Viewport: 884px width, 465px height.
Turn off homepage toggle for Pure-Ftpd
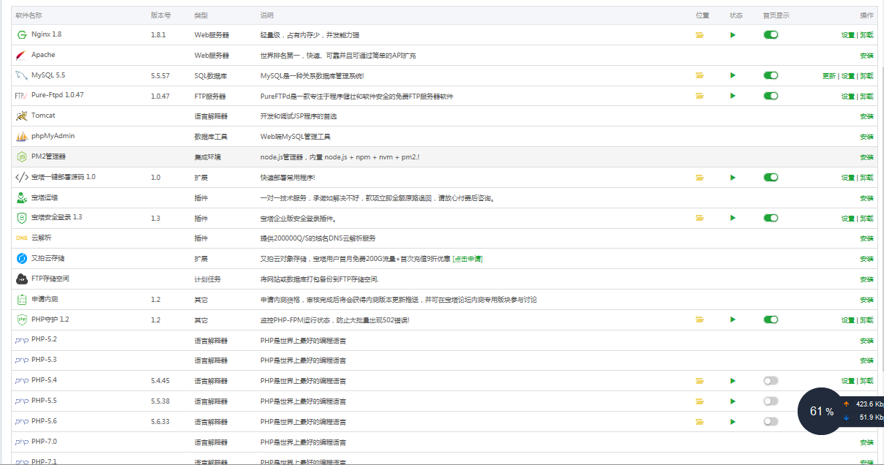tap(771, 96)
